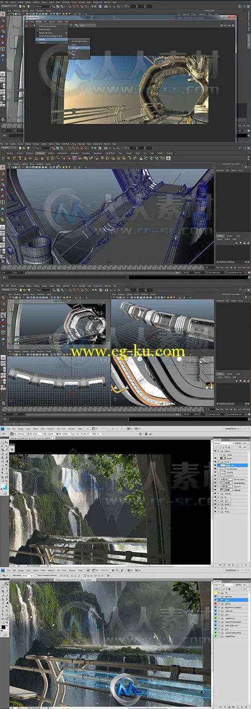
Task: Enable the Show Transform Controls checkbox
Action: (x=36, y=575)
